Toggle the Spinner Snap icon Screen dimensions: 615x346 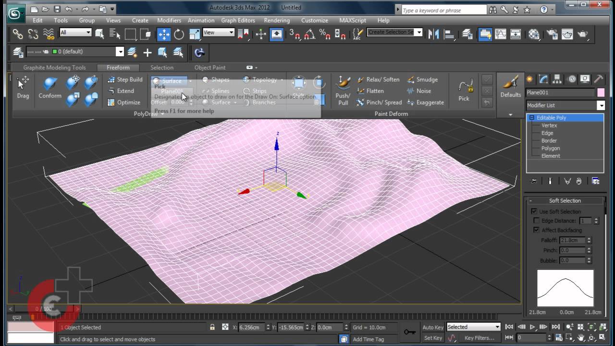click(340, 34)
